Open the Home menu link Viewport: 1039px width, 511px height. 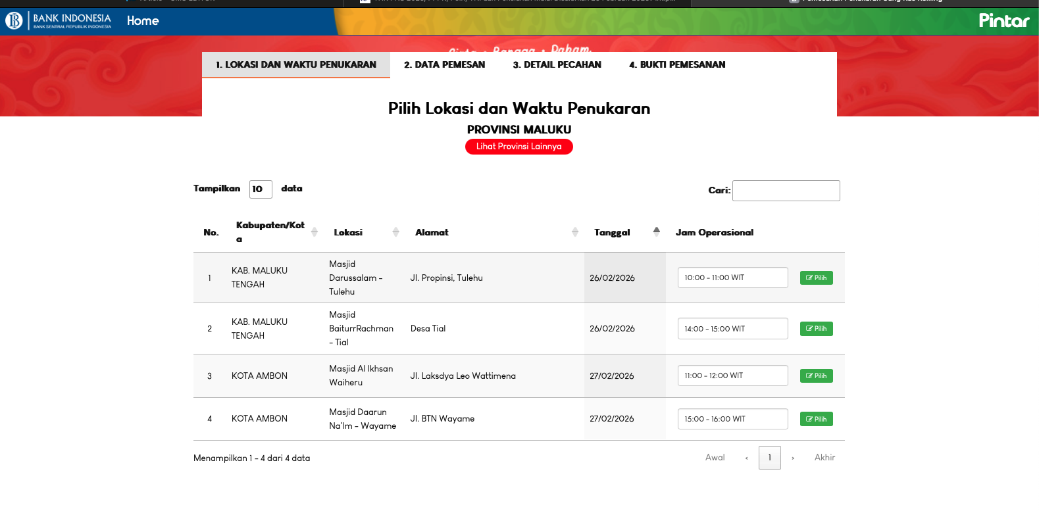point(143,21)
